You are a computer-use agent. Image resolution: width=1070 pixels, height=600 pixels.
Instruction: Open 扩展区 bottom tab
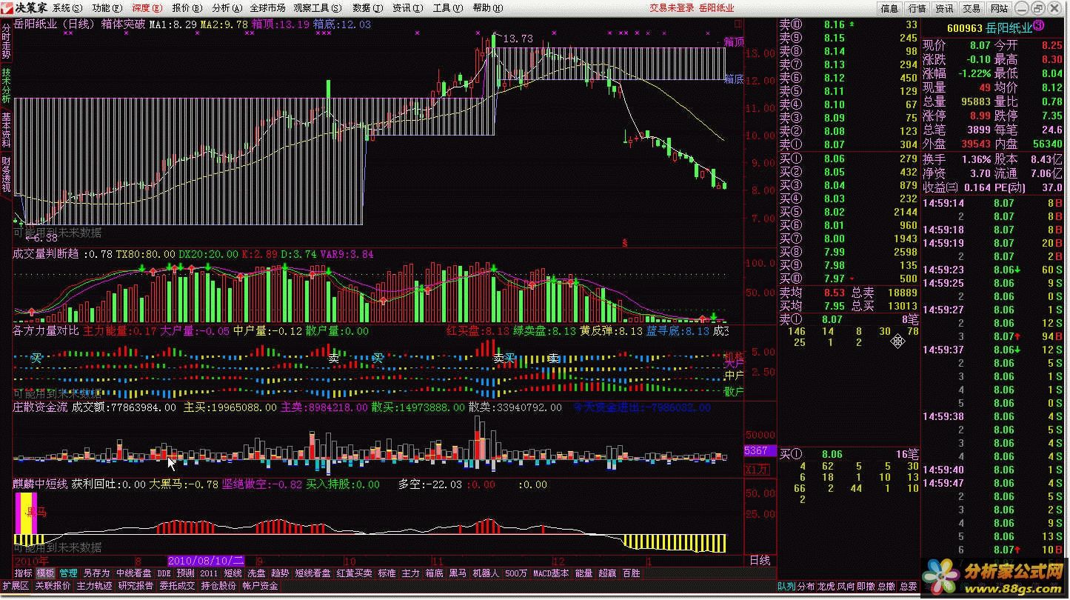(15, 586)
